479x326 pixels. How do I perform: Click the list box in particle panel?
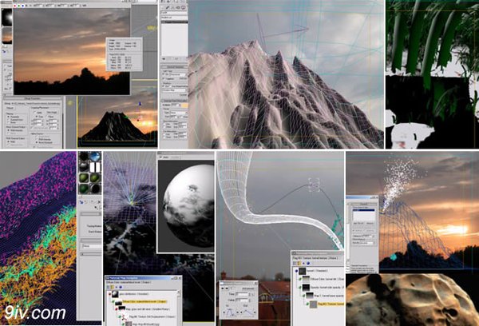click(x=363, y=215)
